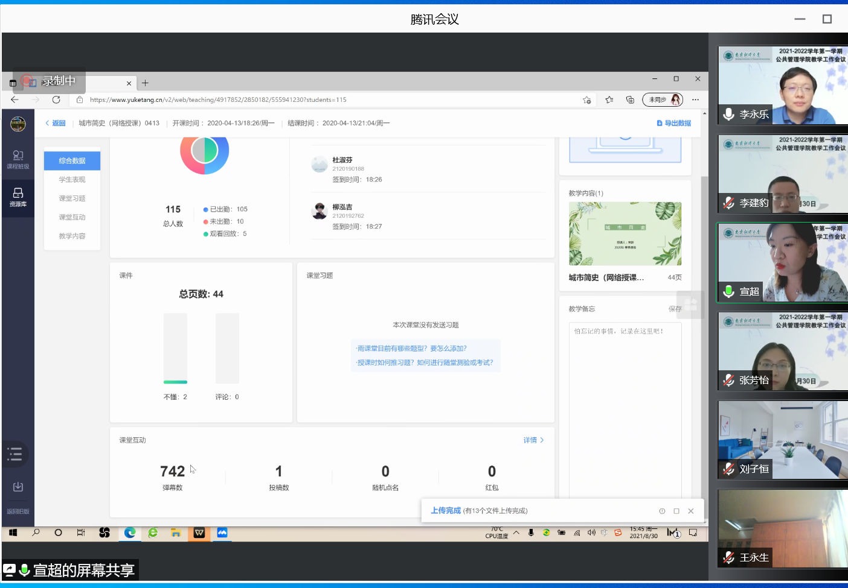Click the list menu icon in sidebar
Screen dimensions: 848x588
(x=15, y=454)
